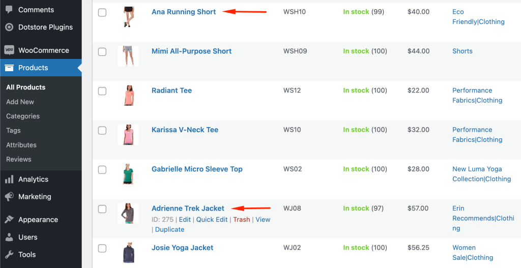521x268 pixels.
Task: Trash the Adrienne Trek Jacket product
Action: pos(242,220)
